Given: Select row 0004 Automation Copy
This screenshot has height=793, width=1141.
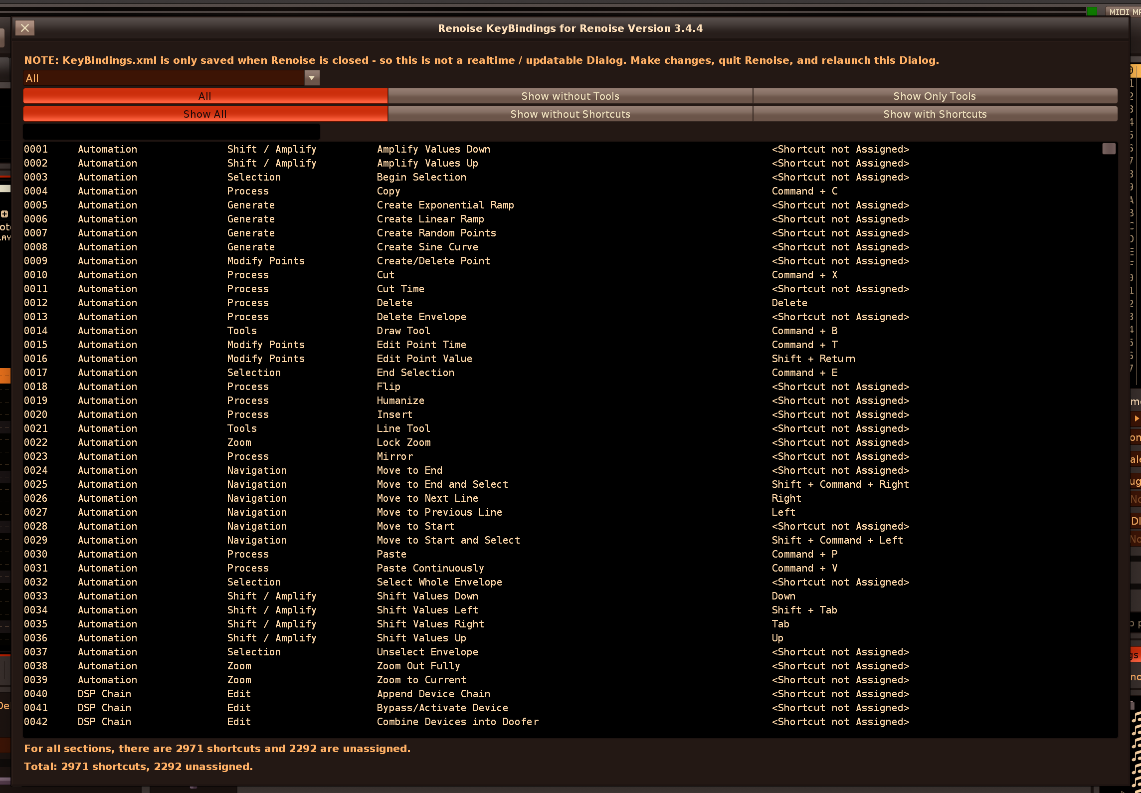Looking at the screenshot, I should pyautogui.click(x=388, y=191).
